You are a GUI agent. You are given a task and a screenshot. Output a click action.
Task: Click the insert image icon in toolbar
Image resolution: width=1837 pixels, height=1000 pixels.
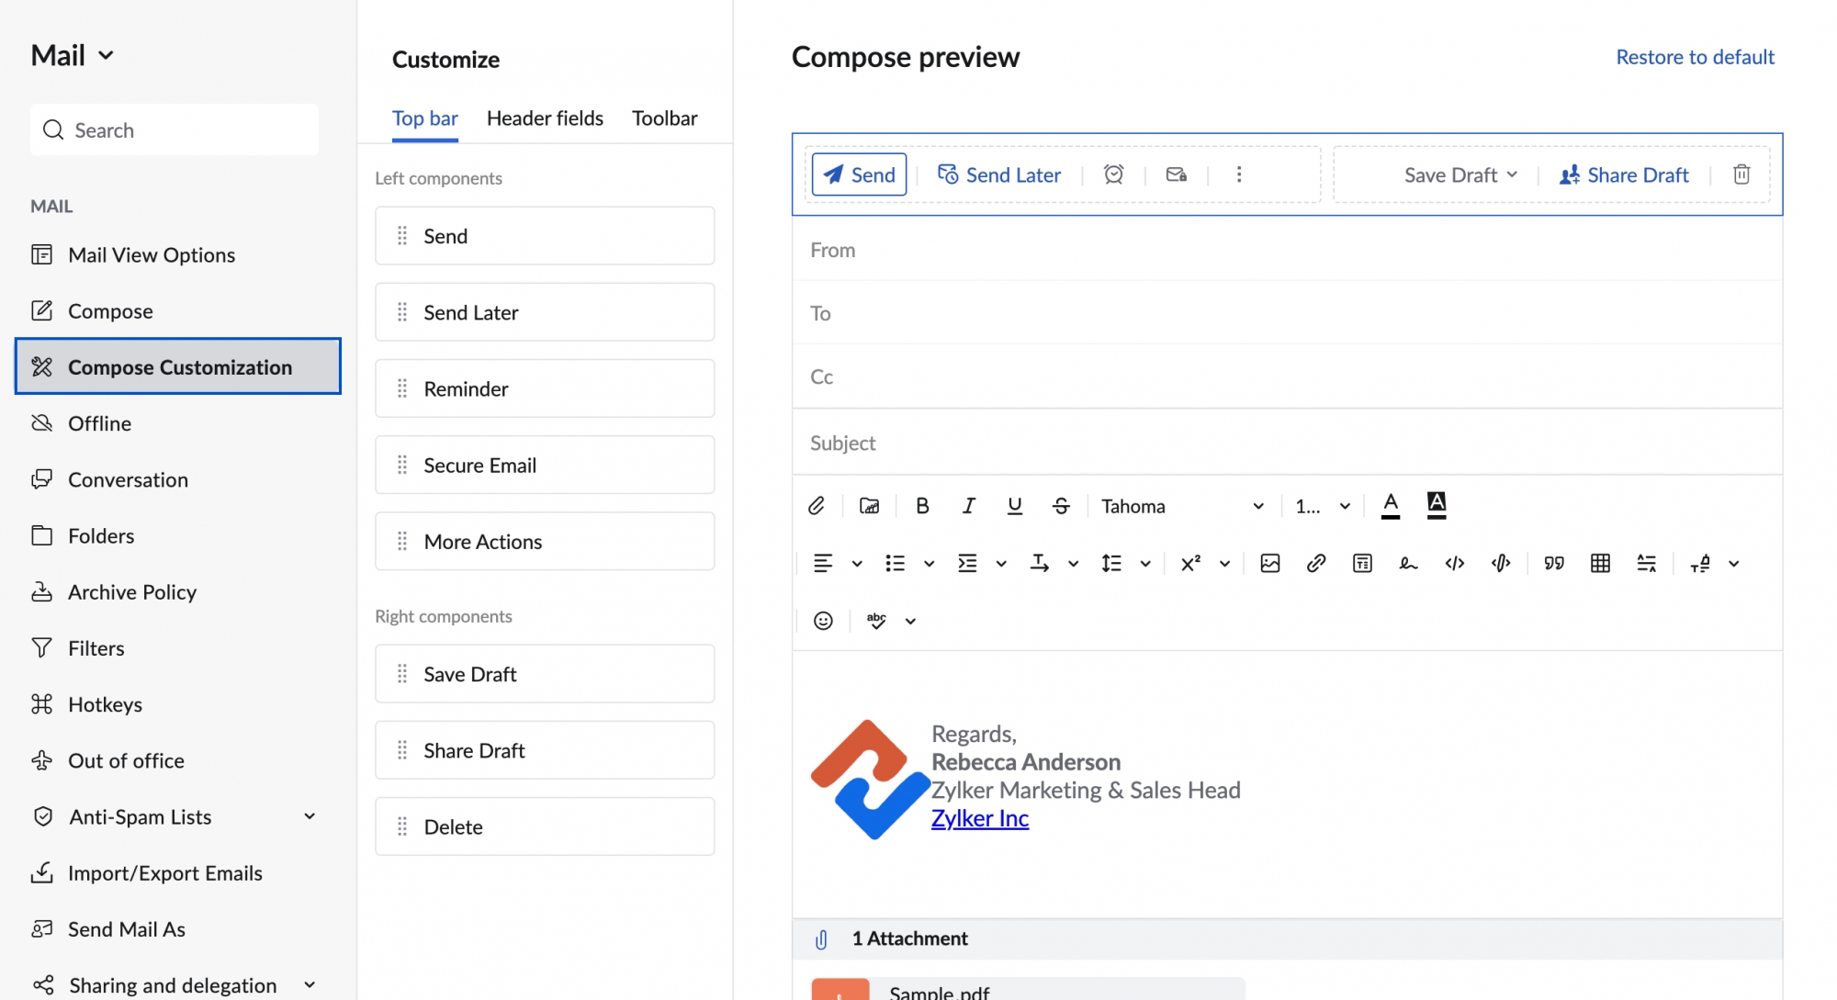tap(1268, 563)
